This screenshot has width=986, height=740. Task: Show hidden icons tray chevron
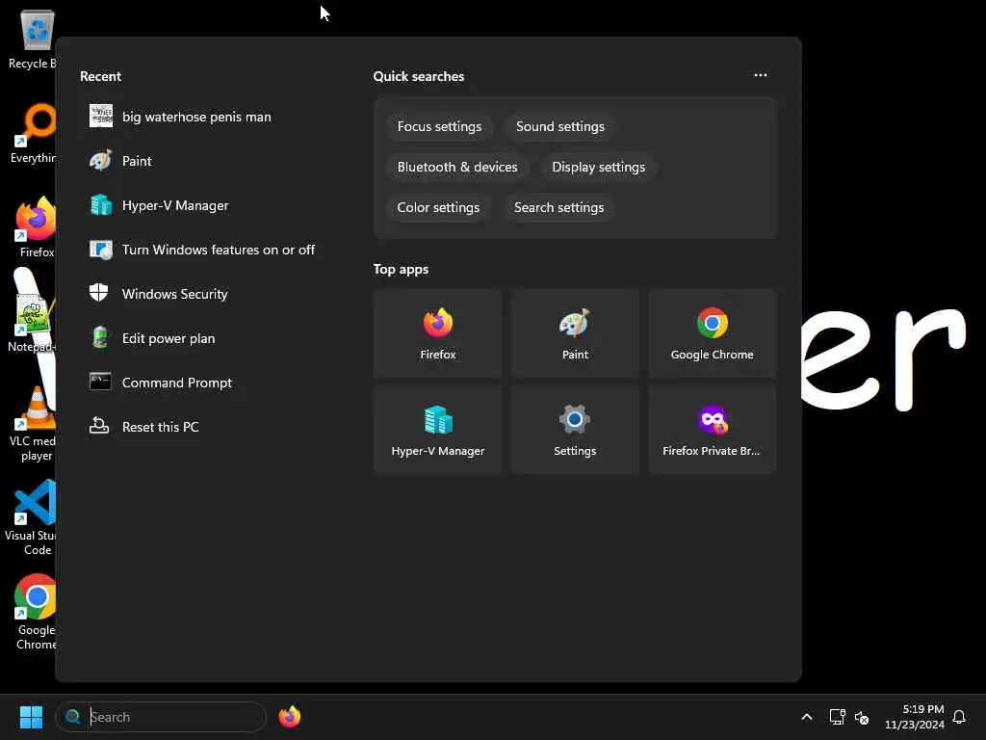click(807, 717)
